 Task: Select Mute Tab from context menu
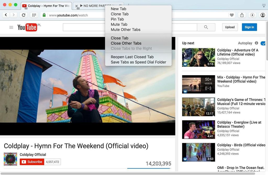(x=119, y=24)
